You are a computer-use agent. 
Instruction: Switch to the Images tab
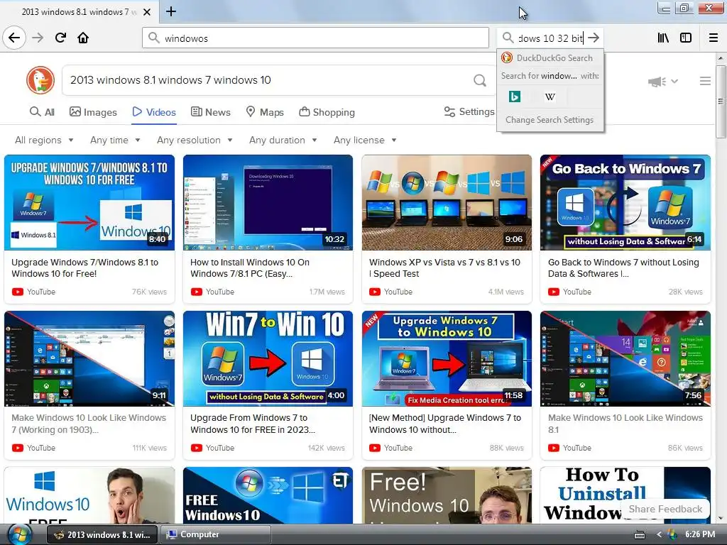pos(93,111)
